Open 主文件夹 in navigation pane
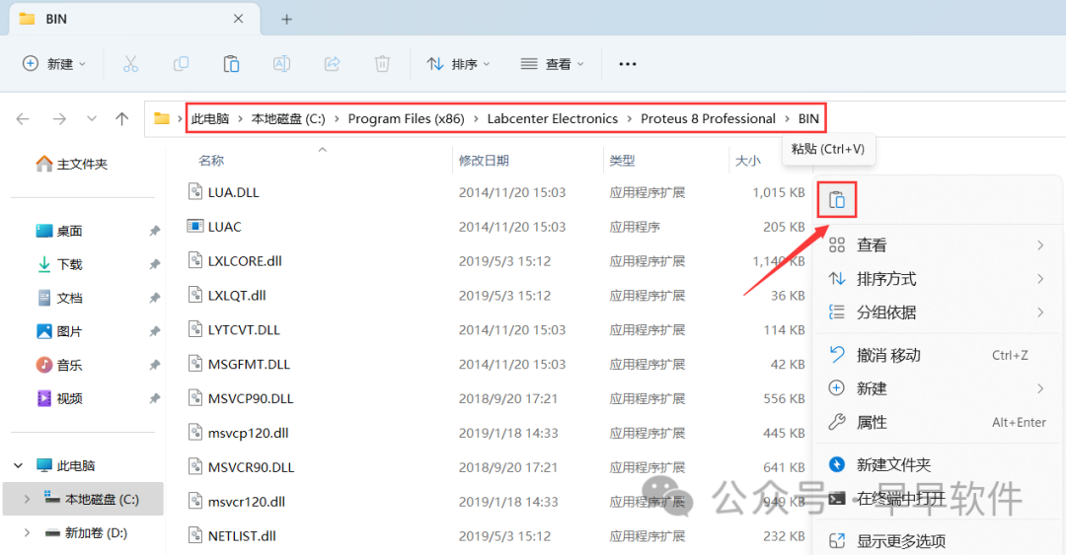The height and width of the screenshot is (555, 1066). (x=83, y=164)
